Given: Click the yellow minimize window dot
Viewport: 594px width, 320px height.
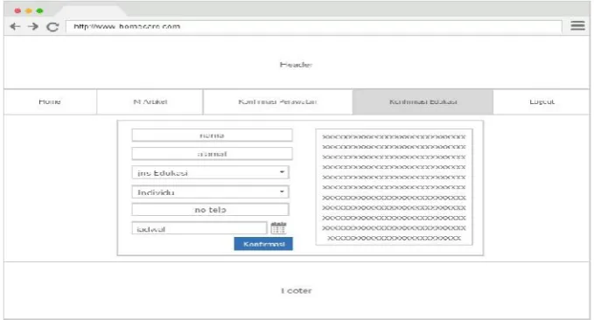Looking at the screenshot, I should point(28,10).
